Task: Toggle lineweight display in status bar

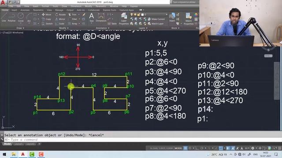Action: pyautogui.click(x=228, y=148)
